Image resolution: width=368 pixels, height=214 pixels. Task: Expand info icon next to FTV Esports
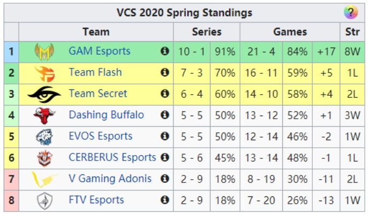click(164, 200)
